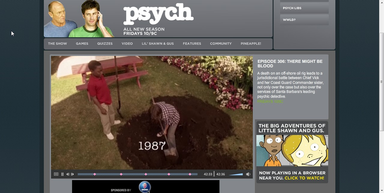The height and width of the screenshot is (193, 384).
Task: Open the COMMUNITY menu
Action: [221, 44]
